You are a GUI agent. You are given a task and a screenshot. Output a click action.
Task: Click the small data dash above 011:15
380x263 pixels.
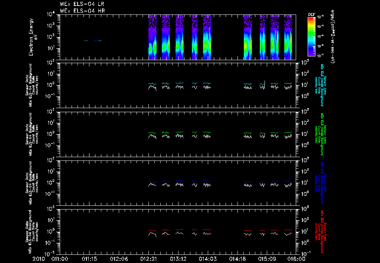click(x=86, y=40)
